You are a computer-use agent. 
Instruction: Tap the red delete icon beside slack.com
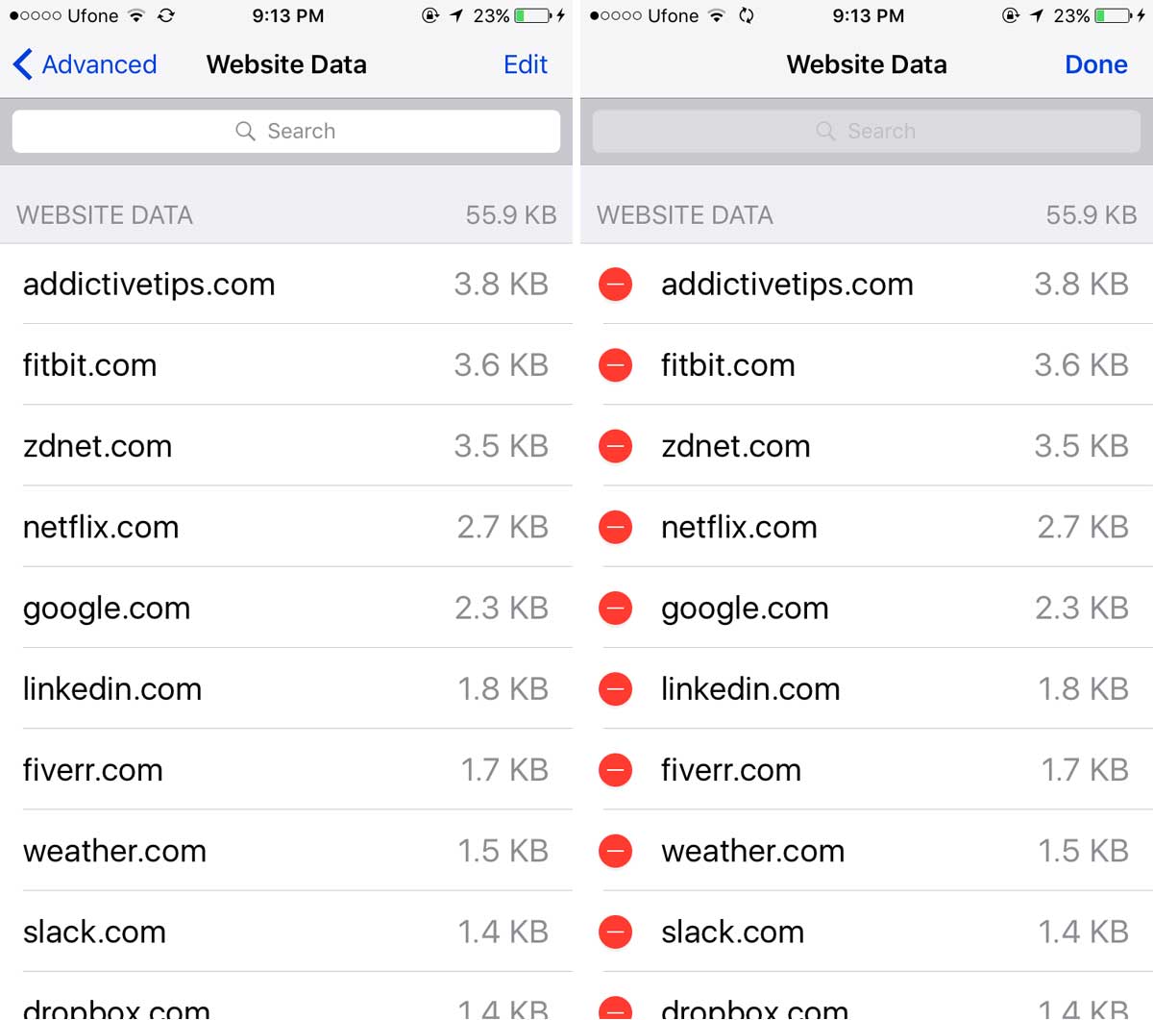click(x=615, y=932)
